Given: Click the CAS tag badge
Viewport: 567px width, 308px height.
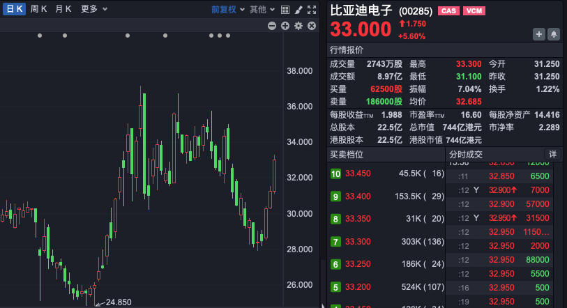Looking at the screenshot, I should pyautogui.click(x=448, y=11).
